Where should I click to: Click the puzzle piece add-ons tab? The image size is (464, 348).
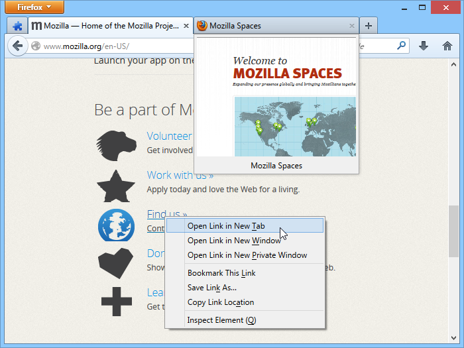(x=17, y=26)
